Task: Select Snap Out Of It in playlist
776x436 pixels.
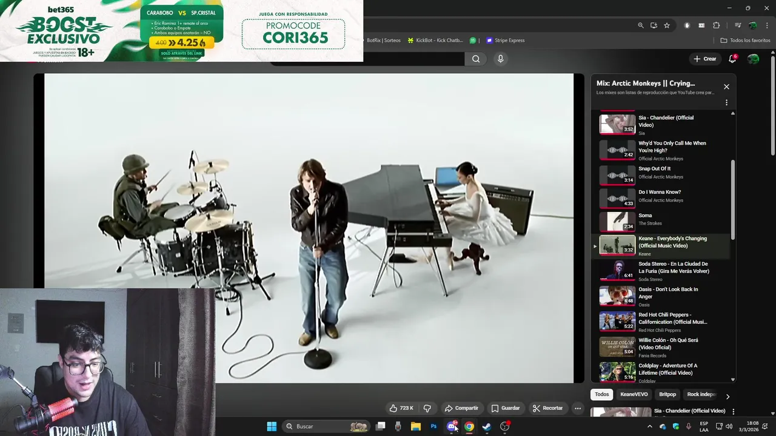Action: [661, 175]
